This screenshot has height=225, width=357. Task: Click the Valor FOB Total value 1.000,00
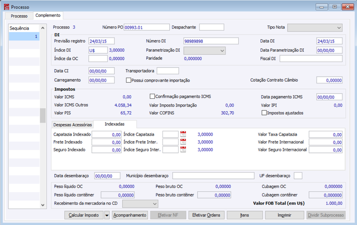[x=334, y=204]
